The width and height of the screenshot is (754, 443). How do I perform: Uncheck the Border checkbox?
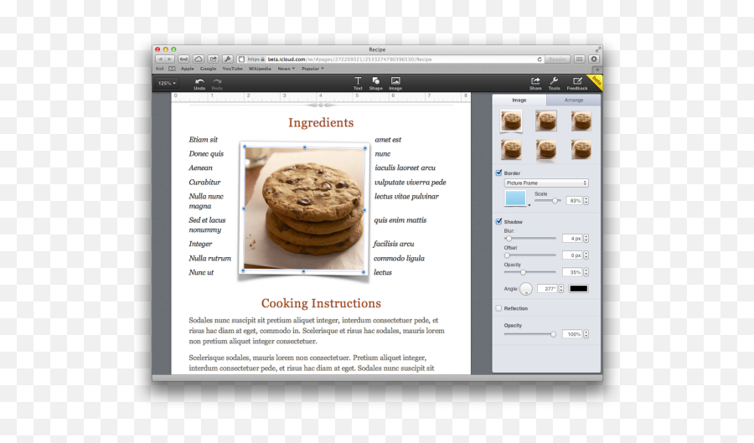(x=498, y=173)
